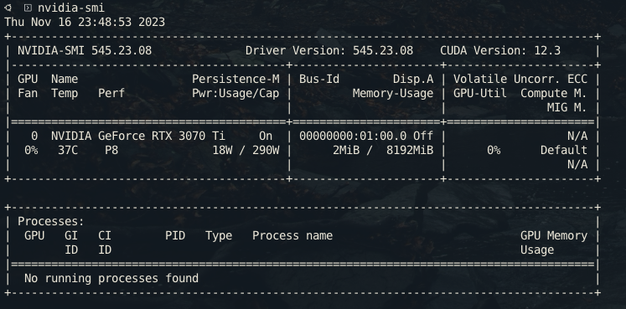Click the Disp.A column header
Viewport: 626px width, 309px height.
coord(413,79)
